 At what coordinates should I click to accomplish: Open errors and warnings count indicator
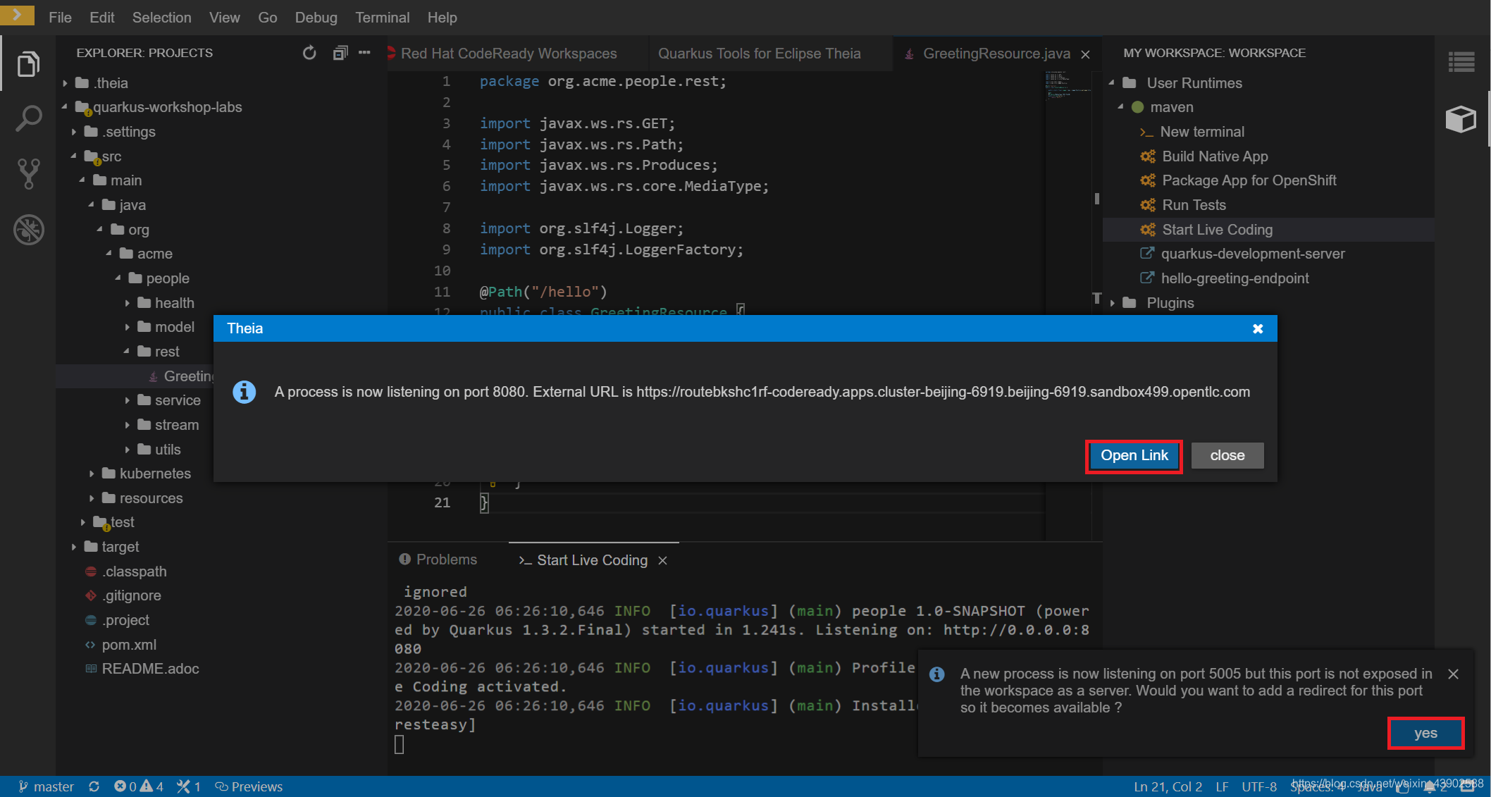pos(139,786)
